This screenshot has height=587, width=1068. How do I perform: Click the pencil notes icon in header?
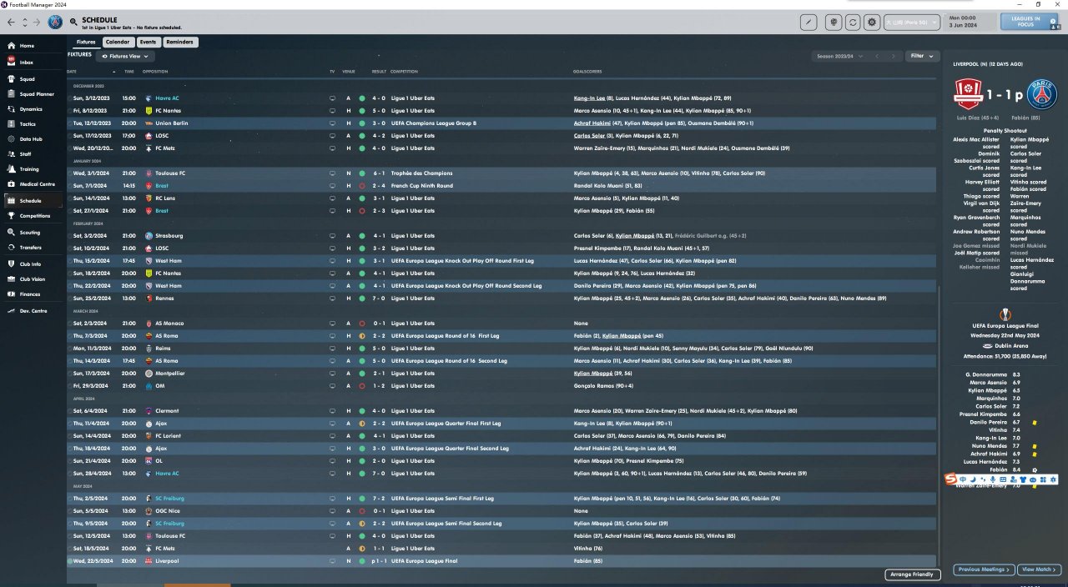(809, 23)
